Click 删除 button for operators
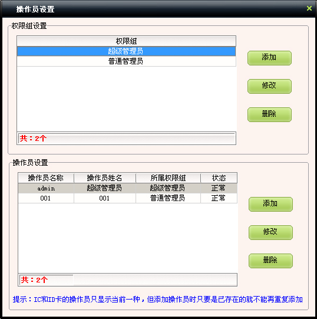This screenshot has height=319, width=317. pos(270,261)
